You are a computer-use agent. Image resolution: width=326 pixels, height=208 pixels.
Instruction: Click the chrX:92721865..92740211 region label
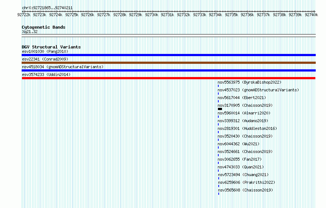point(47,8)
